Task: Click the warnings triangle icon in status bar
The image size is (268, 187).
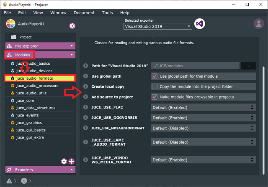Action: point(9,181)
